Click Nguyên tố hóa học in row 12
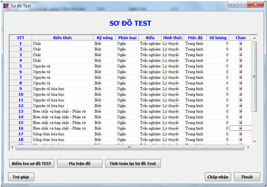267x187 pixels. tap(63, 105)
